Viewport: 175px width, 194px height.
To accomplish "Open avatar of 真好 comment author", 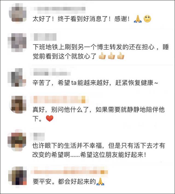I will tap(18, 105).
